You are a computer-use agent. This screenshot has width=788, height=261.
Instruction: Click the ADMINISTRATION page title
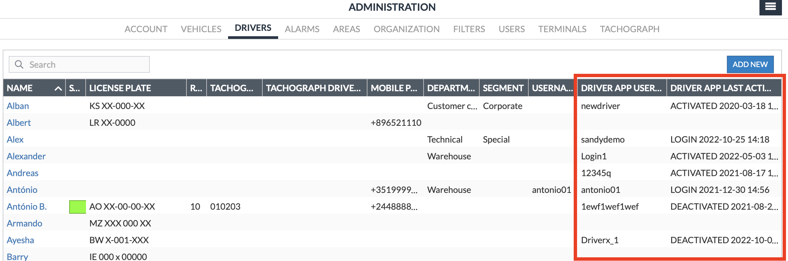click(x=392, y=7)
